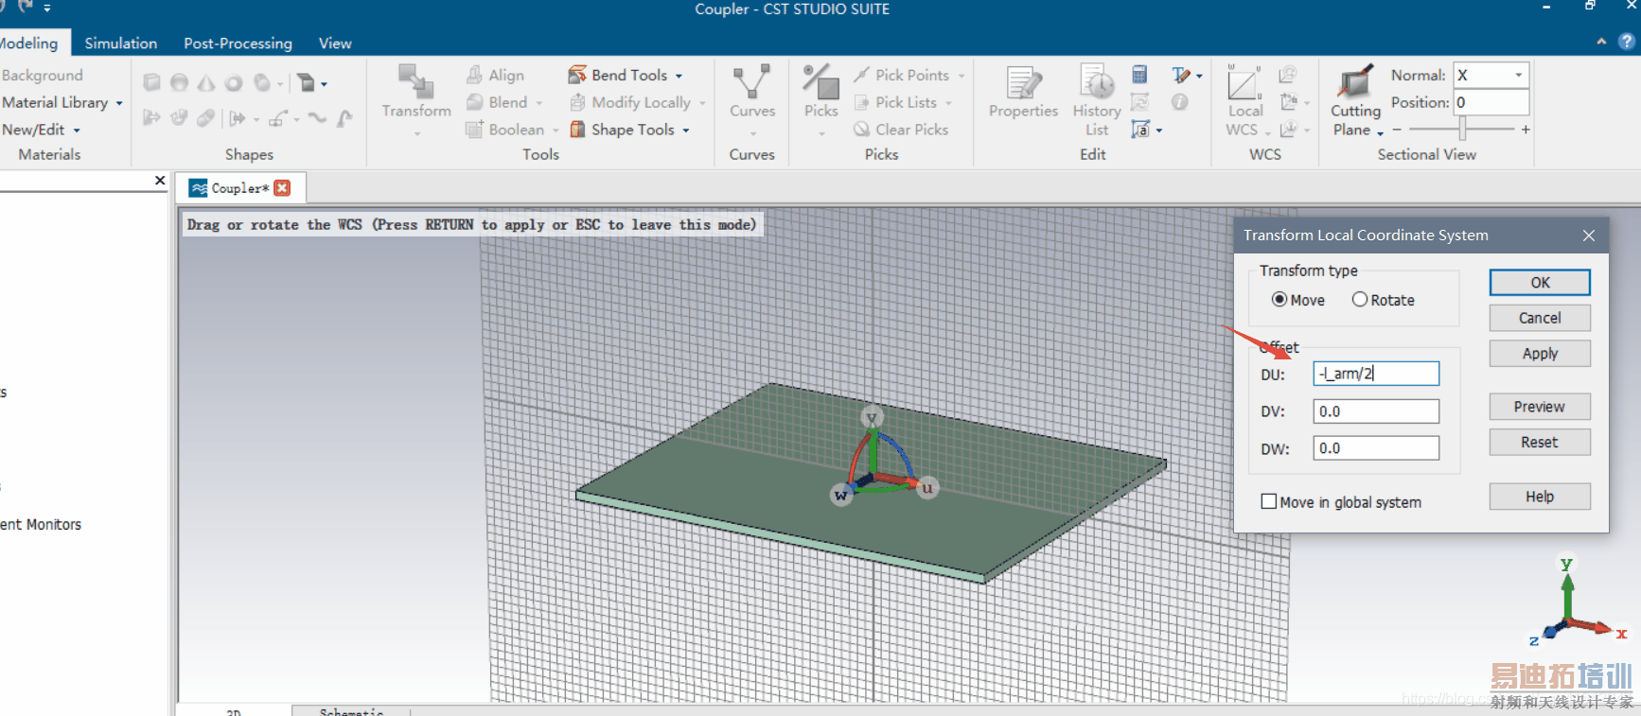
Task: Click the Help button in dialog
Action: pos(1540,497)
